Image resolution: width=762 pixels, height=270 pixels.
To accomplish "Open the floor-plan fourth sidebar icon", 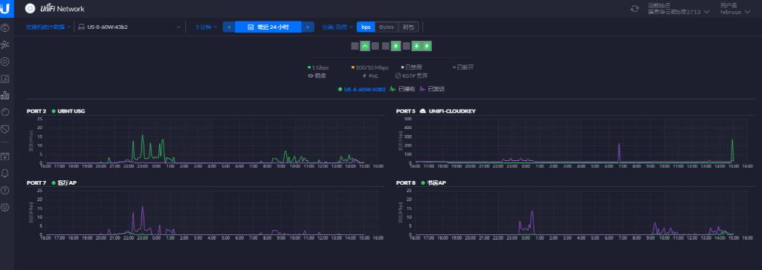I will click(x=5, y=79).
